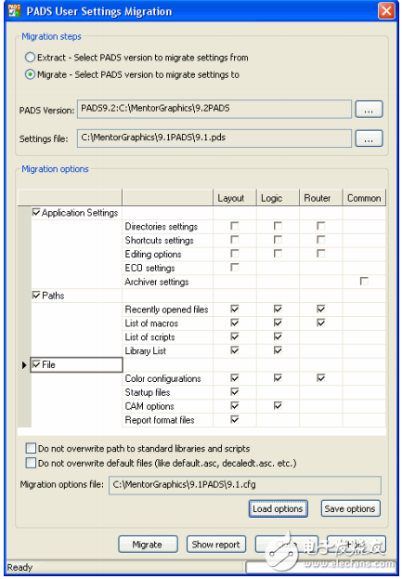This screenshot has height=579, width=402.
Task: Uncheck Library List for Layout
Action: (235, 350)
